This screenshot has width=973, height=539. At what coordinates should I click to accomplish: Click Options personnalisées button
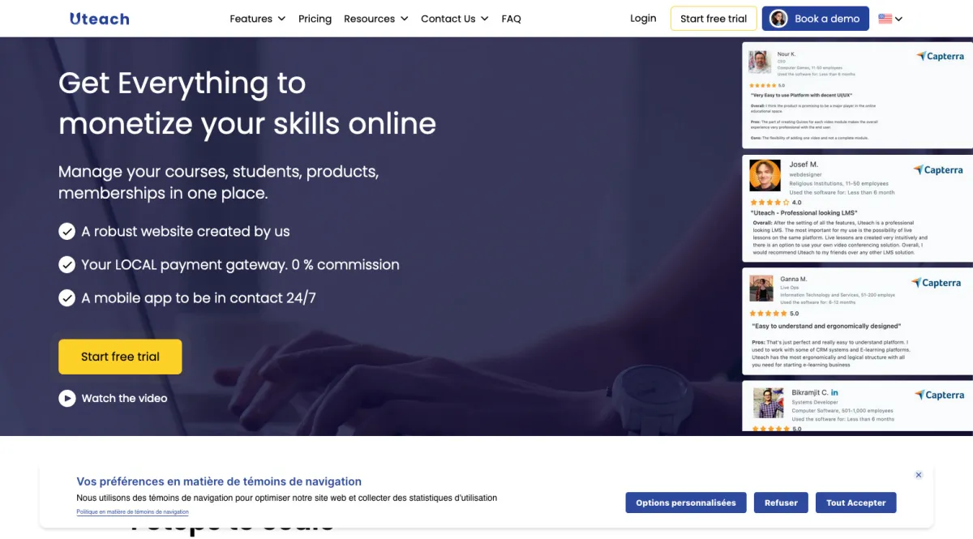tap(686, 503)
